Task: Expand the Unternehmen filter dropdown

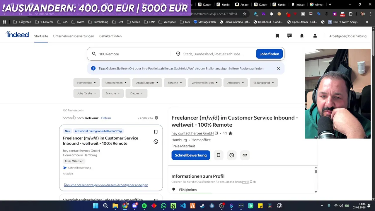Action: 116,83
